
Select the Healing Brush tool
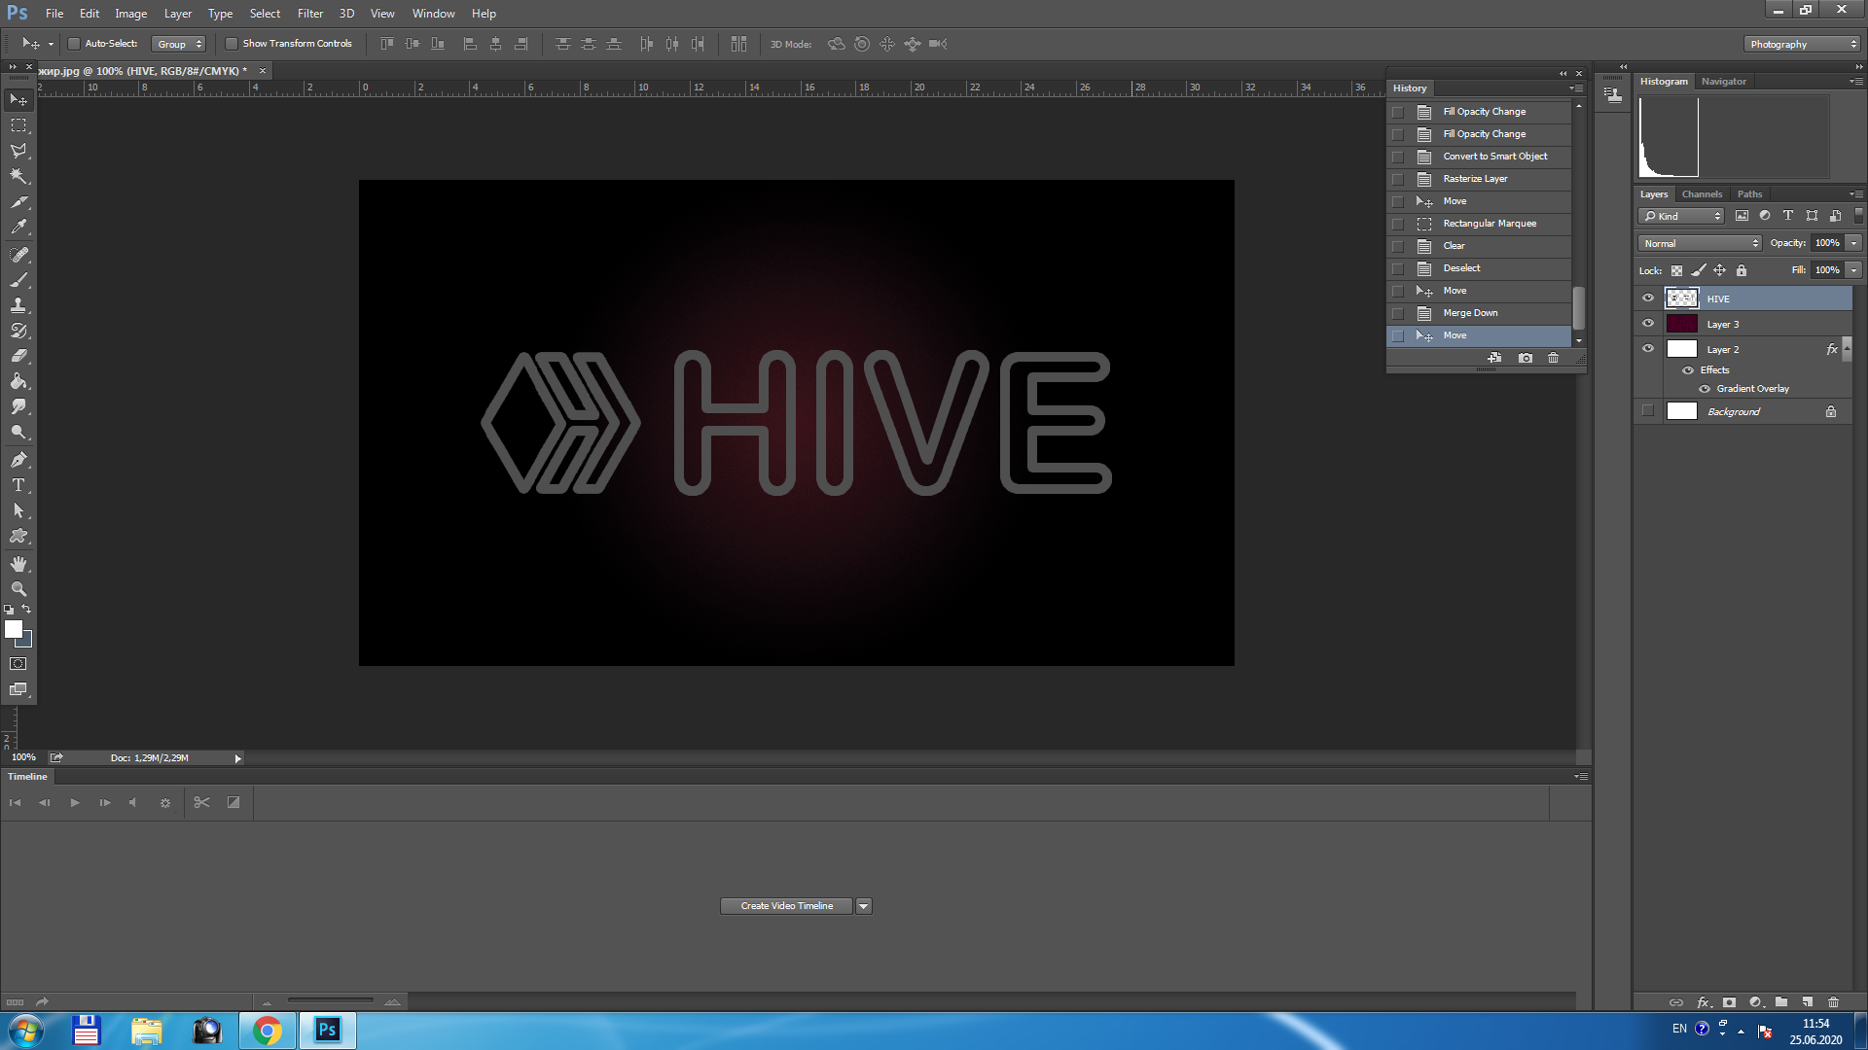18,255
